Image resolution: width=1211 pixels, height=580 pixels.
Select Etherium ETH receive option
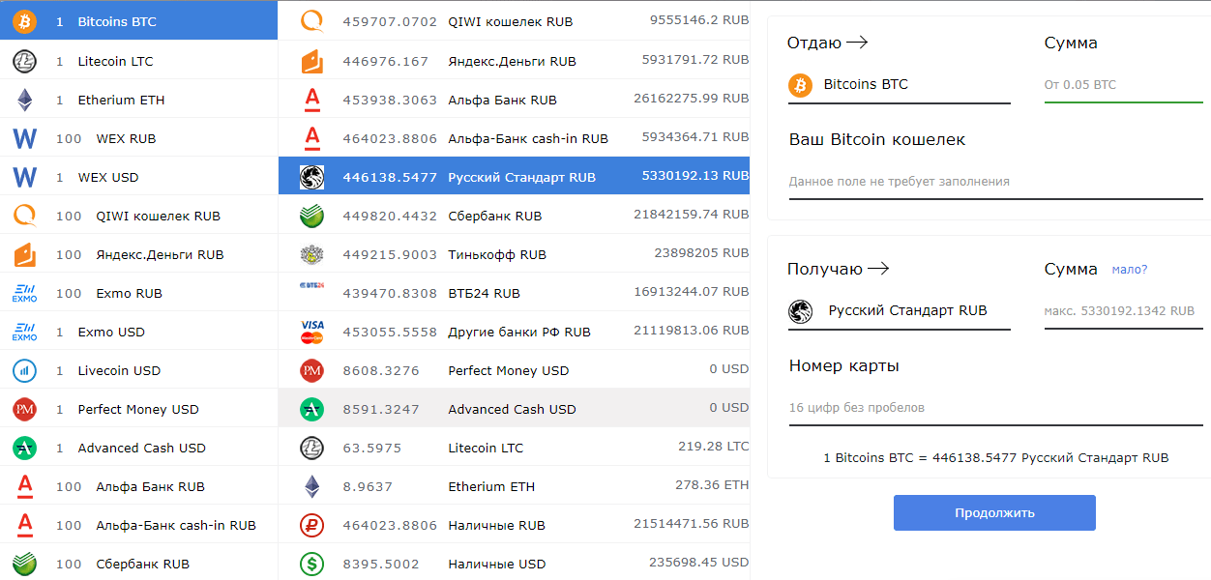(514, 486)
